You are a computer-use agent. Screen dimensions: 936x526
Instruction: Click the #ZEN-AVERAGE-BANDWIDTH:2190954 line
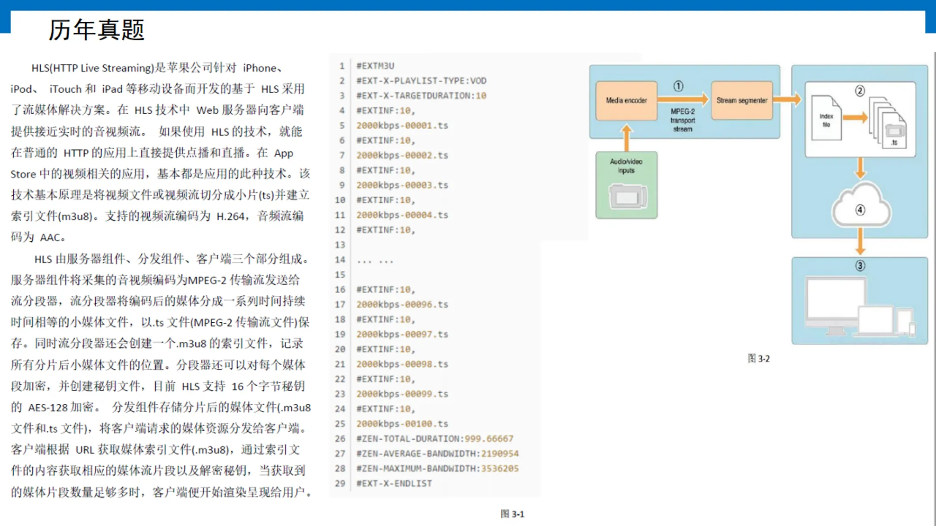[x=437, y=453]
